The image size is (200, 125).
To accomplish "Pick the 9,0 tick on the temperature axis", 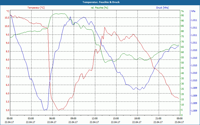I will [x=7, y=43].
